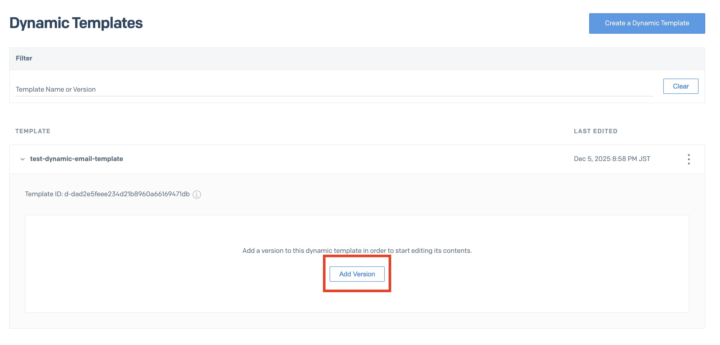Click the underline of the filter input
This screenshot has height=345, width=720.
click(x=334, y=96)
